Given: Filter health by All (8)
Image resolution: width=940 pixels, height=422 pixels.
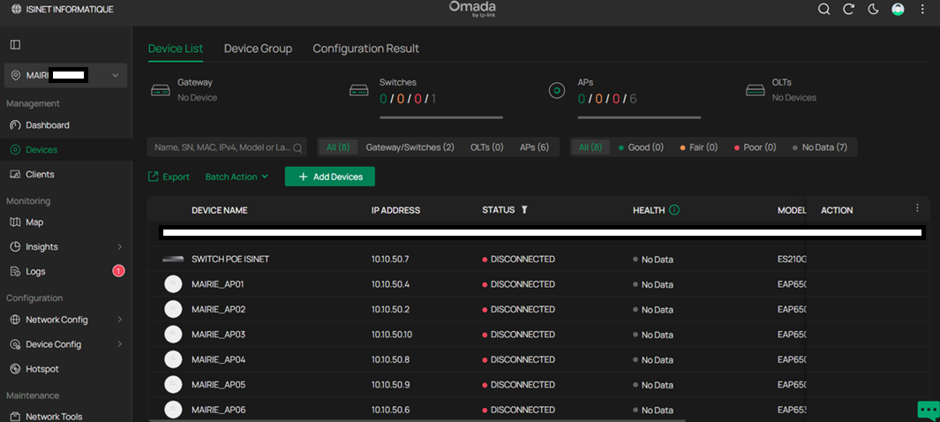Looking at the screenshot, I should coord(590,147).
